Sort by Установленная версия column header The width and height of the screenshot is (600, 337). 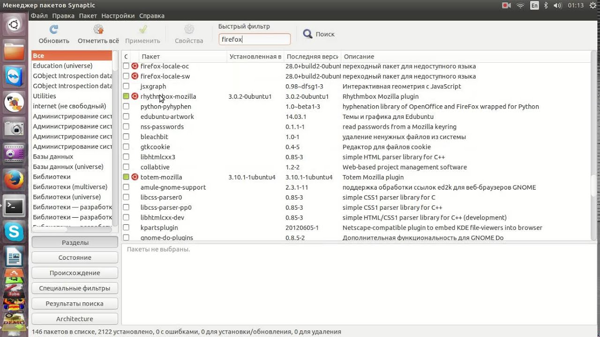255,56
